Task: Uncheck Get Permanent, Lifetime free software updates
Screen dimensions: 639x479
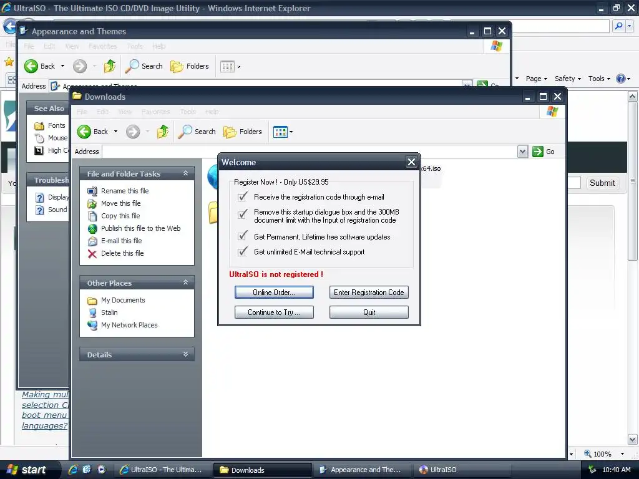Action: pyautogui.click(x=242, y=236)
